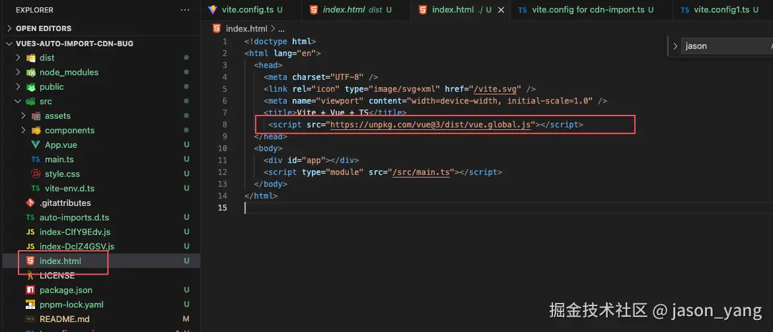773x332 pixels.
Task: Click the TS icon beside main.ts
Action: [36, 160]
